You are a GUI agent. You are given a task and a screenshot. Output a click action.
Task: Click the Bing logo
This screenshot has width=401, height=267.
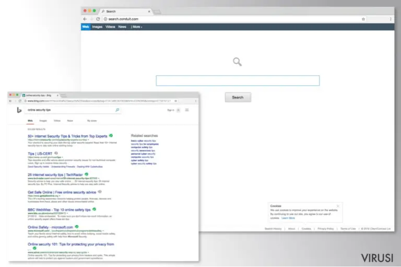click(19, 110)
